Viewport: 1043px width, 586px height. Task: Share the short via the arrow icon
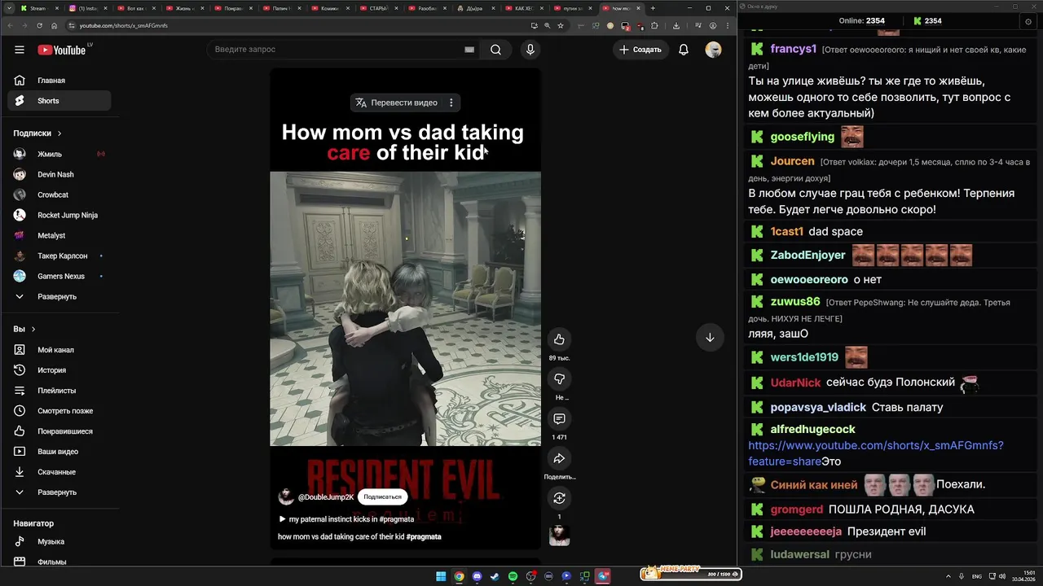(559, 458)
